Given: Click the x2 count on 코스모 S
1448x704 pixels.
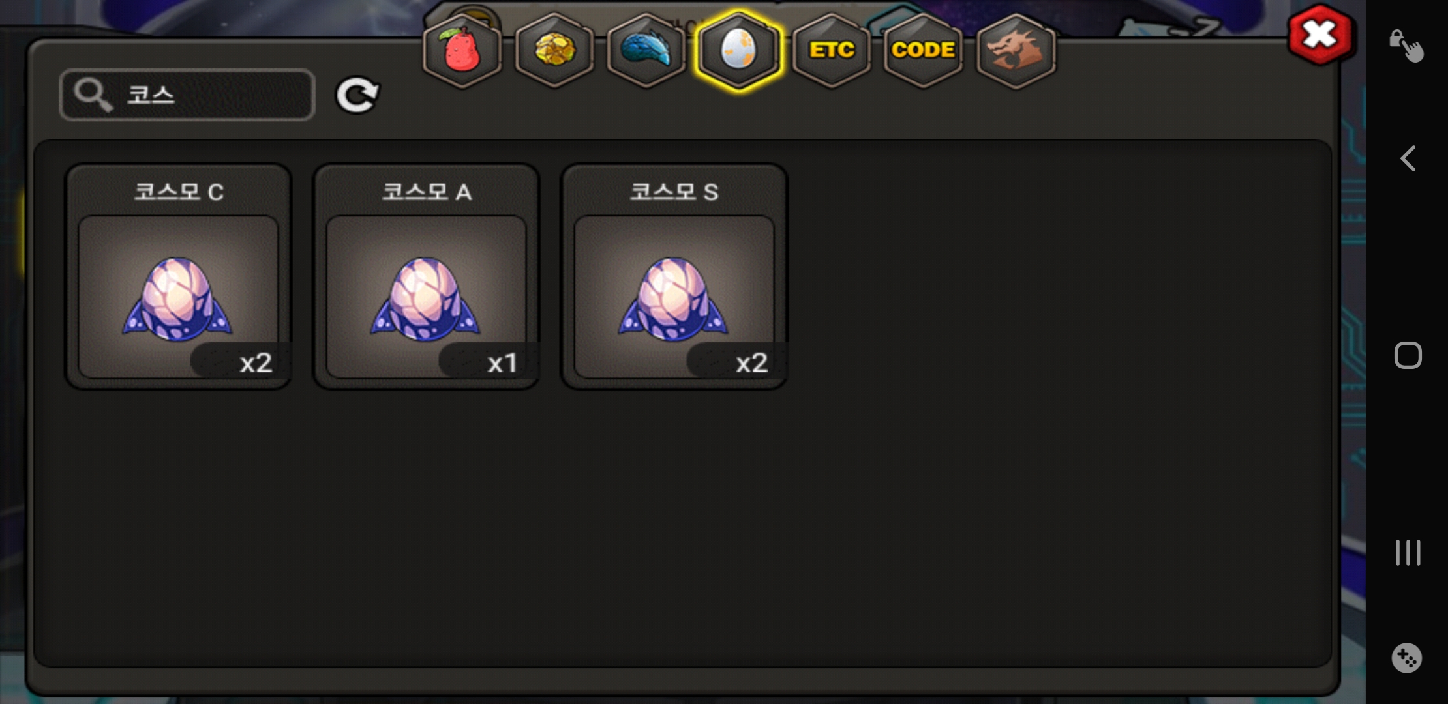Looking at the screenshot, I should (x=751, y=362).
